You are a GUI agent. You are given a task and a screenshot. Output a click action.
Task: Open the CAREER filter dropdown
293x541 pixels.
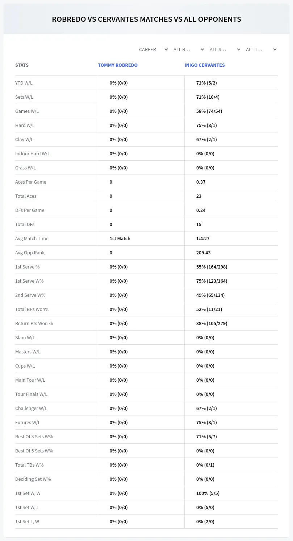(153, 49)
